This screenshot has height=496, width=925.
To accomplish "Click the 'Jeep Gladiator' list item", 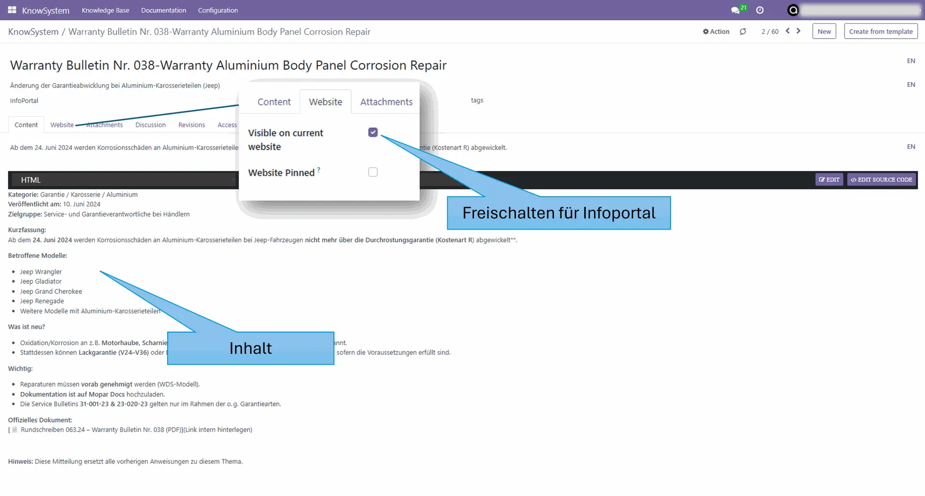I will (x=41, y=282).
